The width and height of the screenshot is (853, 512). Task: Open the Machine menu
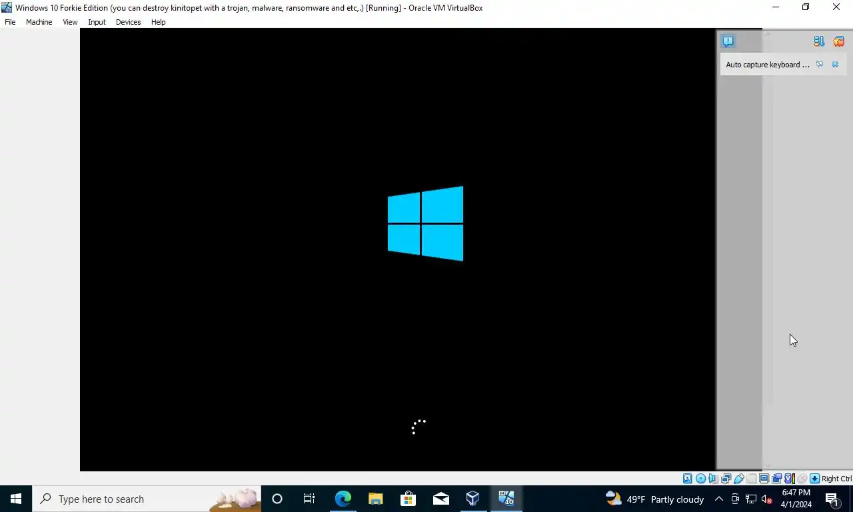coord(39,22)
